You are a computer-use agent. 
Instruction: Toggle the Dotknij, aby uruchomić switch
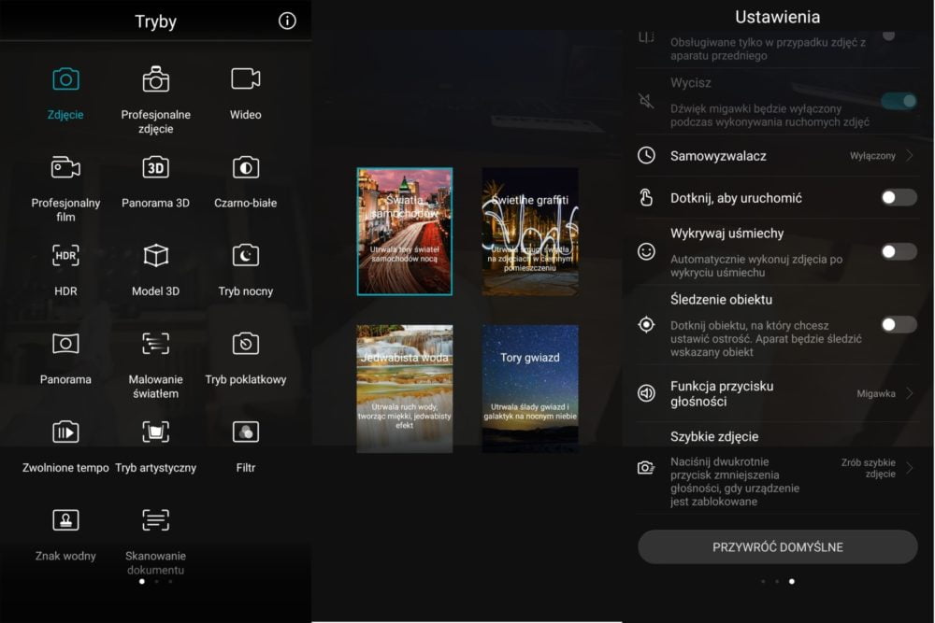click(x=899, y=197)
